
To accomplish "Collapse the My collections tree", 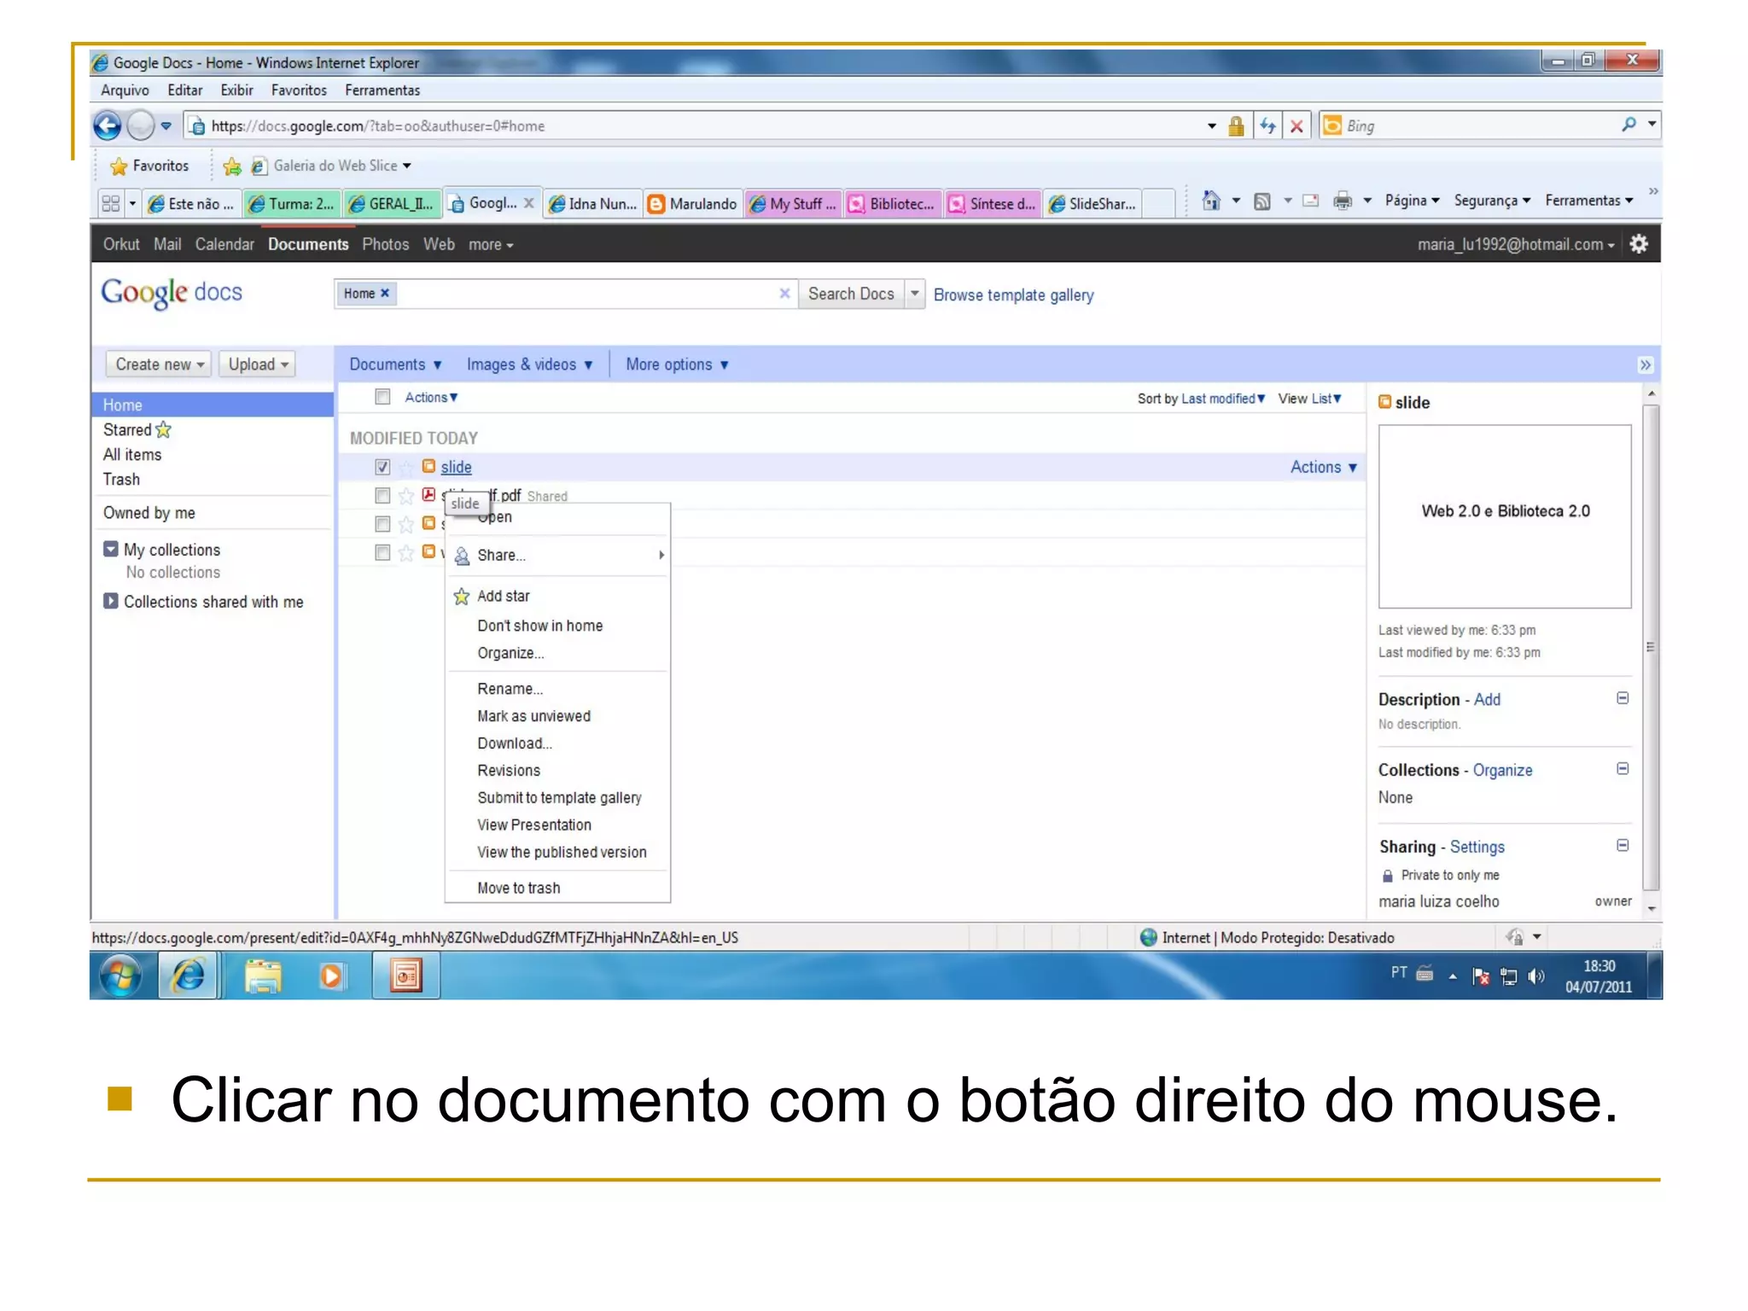I will 111,549.
